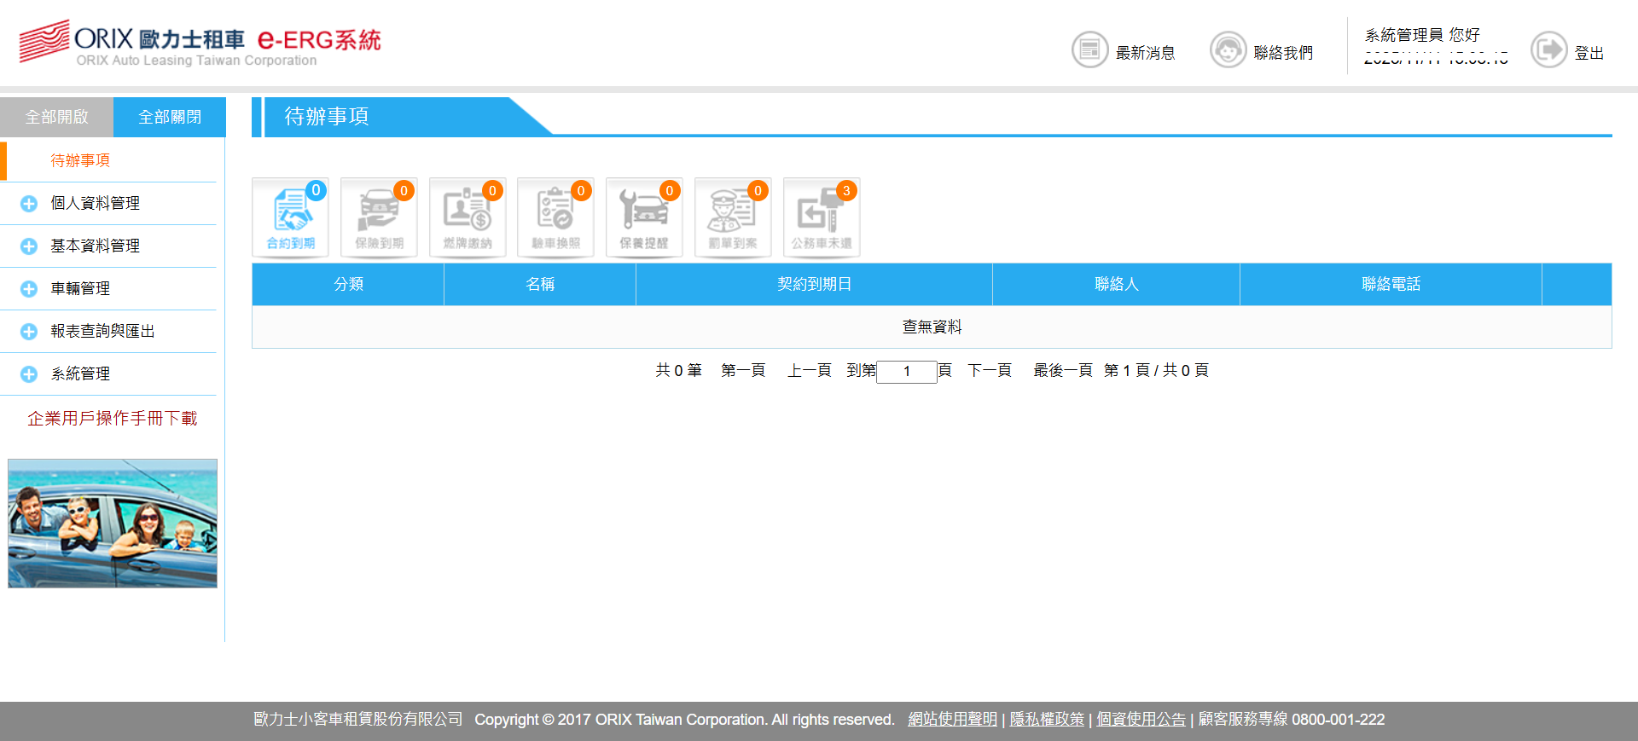Open the 聯絡我們 contact us icon

point(1228,50)
